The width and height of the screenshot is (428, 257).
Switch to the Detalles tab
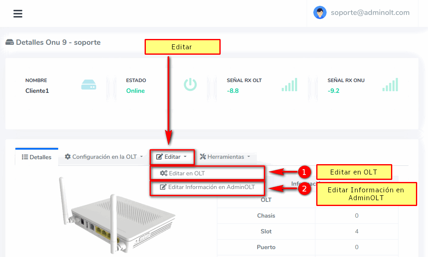[37, 157]
